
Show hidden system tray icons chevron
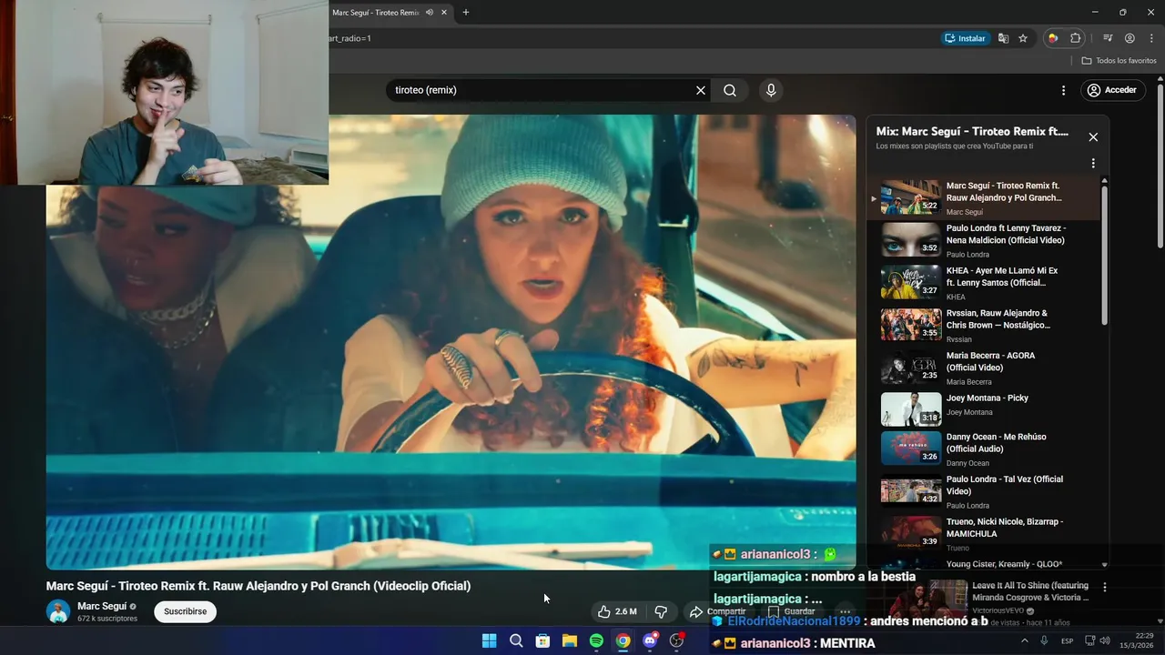[1025, 640]
